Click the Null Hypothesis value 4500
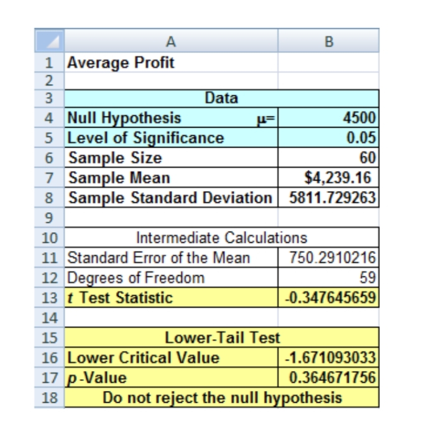The height and width of the screenshot is (427, 447). 357,118
